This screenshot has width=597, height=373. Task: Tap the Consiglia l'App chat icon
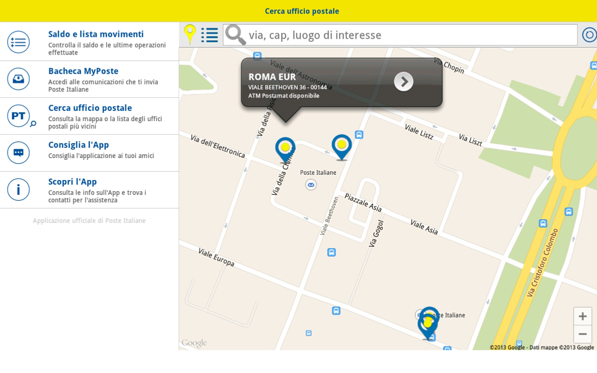pyautogui.click(x=18, y=152)
